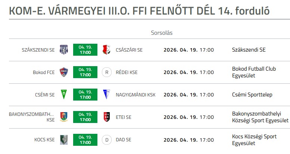290x154 pixels.
Task: Open the NAGYIGMÁNDI KSK team link
Action: [135, 95]
